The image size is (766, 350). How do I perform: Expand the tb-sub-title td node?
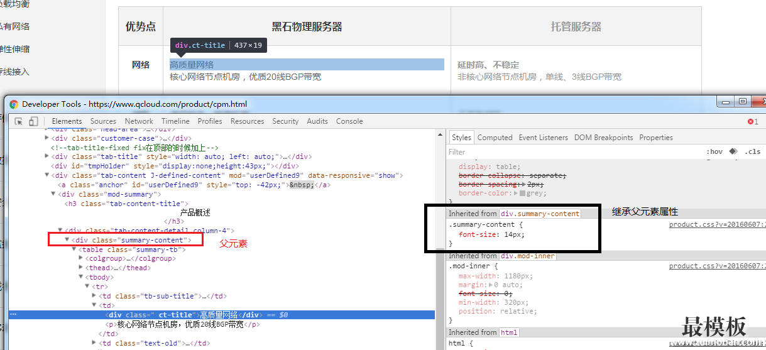point(94,295)
